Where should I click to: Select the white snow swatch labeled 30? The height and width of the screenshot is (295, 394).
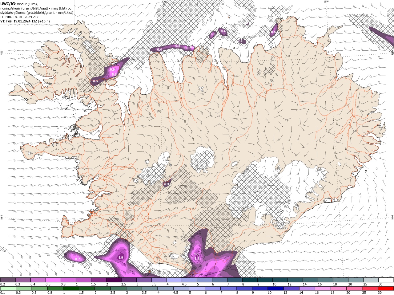(x=386, y=280)
